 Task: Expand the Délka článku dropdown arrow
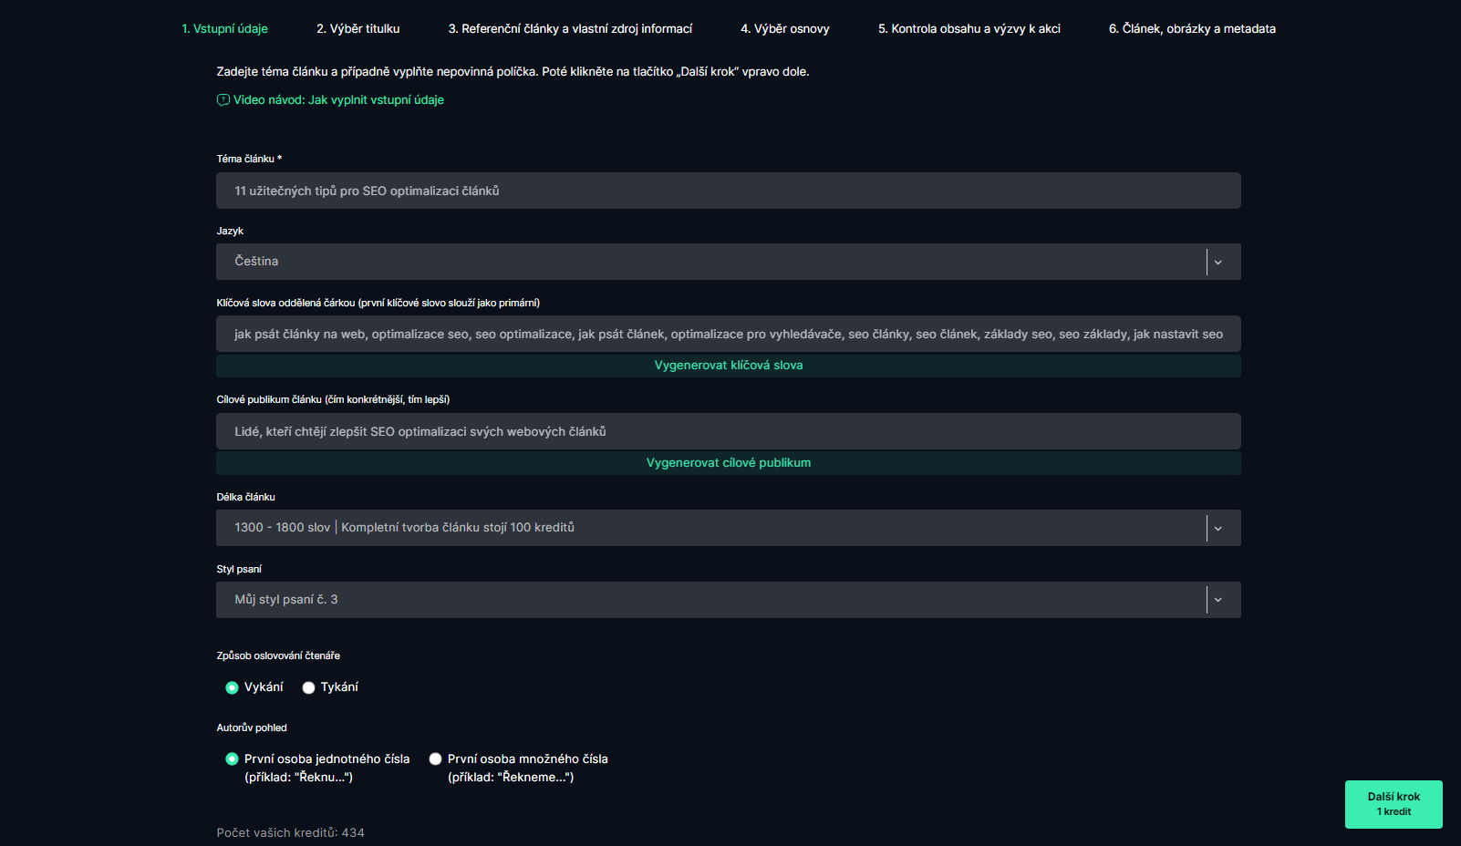1217,529
